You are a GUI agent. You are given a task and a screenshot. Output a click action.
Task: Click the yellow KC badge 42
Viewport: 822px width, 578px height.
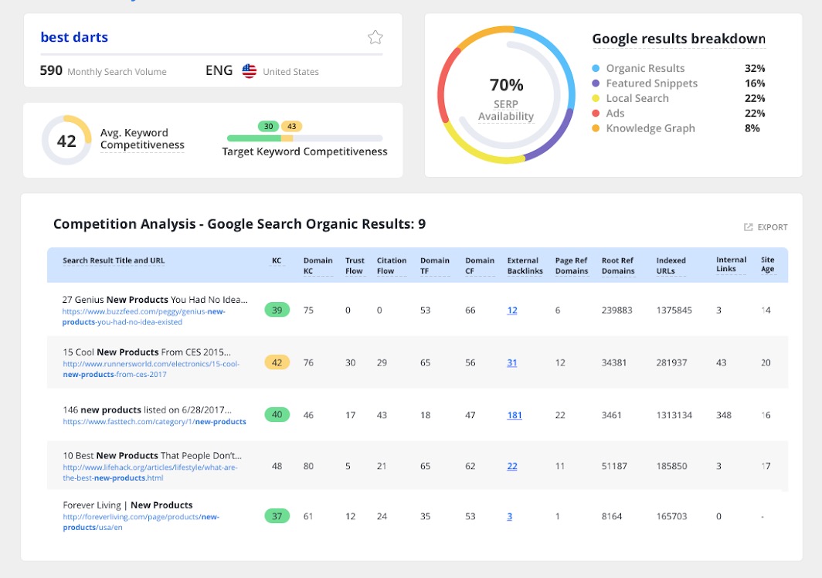point(277,362)
